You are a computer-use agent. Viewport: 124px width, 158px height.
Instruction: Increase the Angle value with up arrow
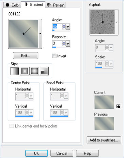pyautogui.click(x=64, y=25)
